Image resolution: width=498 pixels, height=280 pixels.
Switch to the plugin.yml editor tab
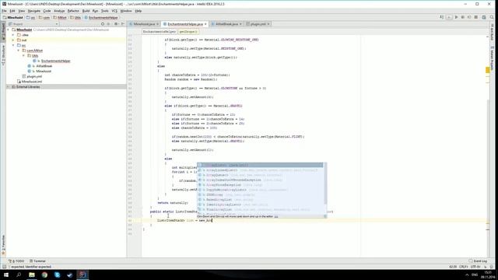pyautogui.click(x=258, y=24)
